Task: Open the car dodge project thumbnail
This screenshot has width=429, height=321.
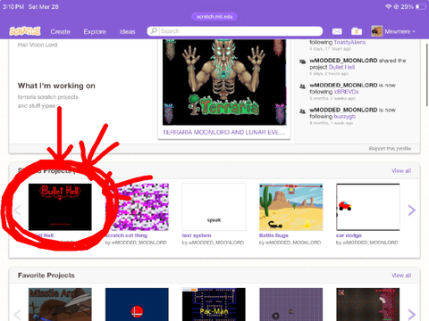Action: (368, 207)
